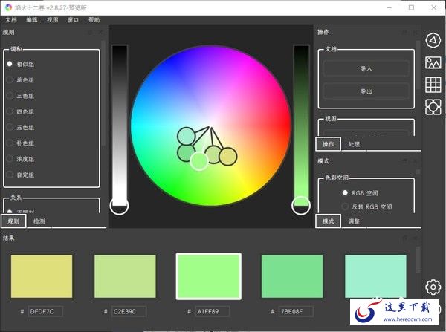Open the image view icon in sidebar
The width and height of the screenshot is (446, 332).
(x=433, y=62)
